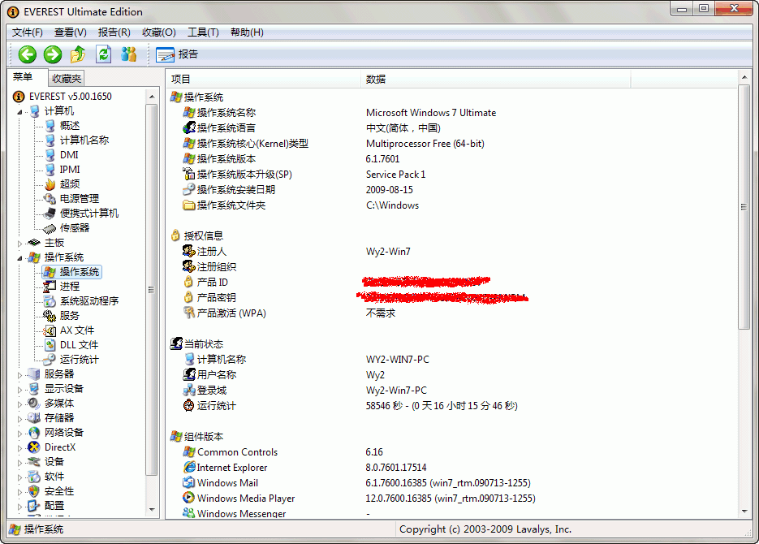Select 计算机名称 under the 计算机 tree node
The image size is (759, 544).
click(84, 140)
